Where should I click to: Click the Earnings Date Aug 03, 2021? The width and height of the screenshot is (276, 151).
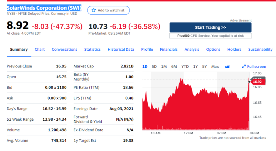click(x=121, y=109)
